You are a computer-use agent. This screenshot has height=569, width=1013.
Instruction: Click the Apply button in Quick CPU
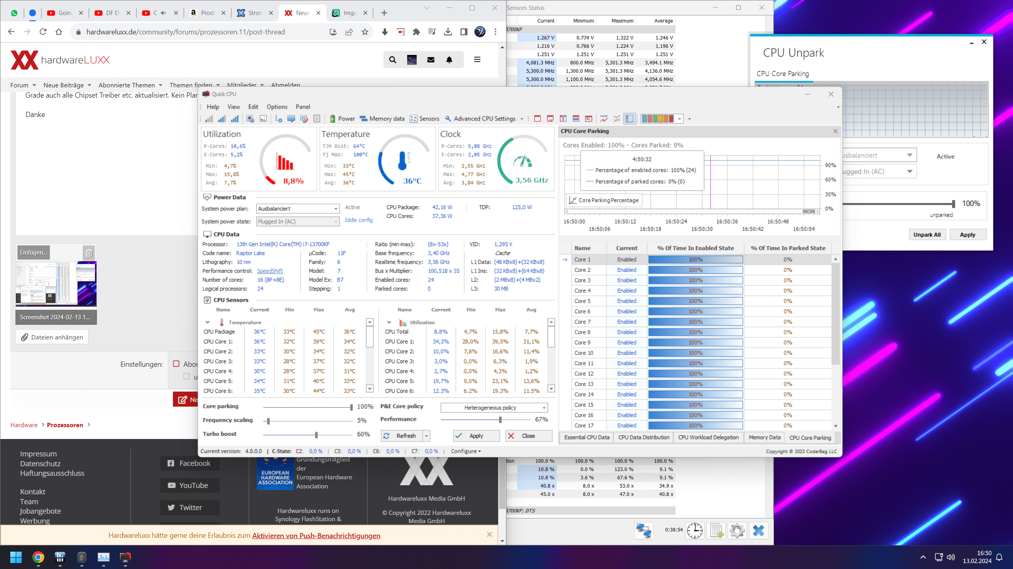tap(476, 436)
